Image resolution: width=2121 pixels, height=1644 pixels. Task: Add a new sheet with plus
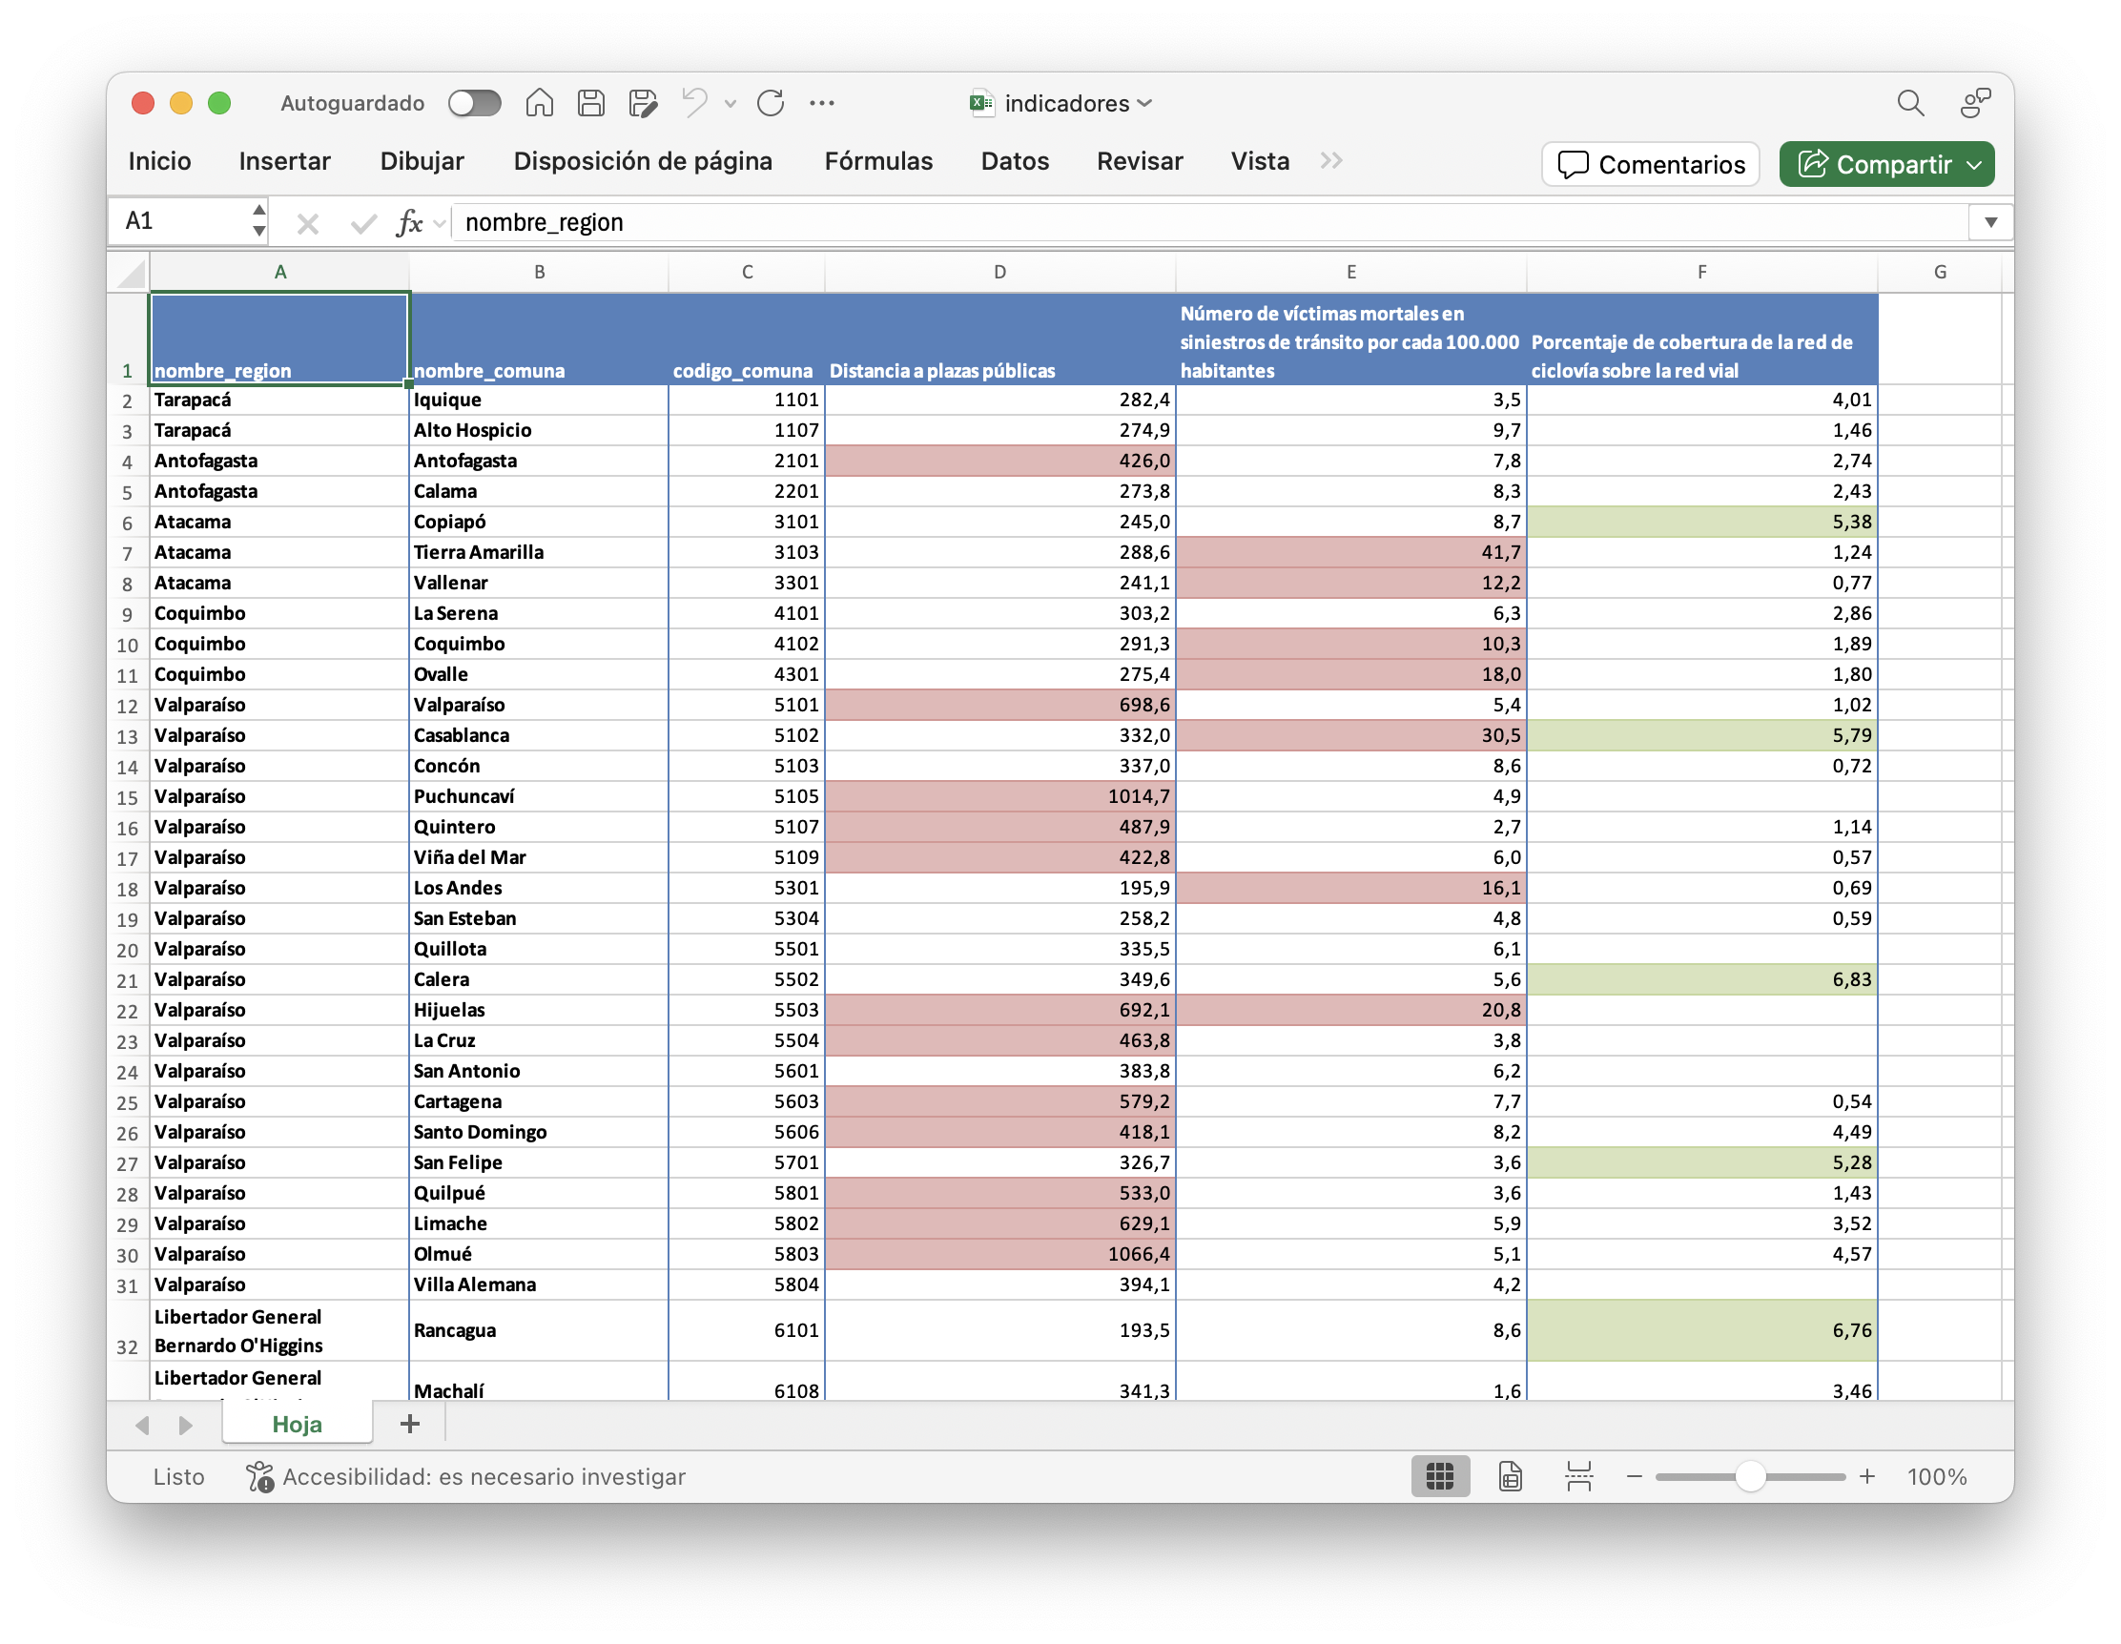410,1424
